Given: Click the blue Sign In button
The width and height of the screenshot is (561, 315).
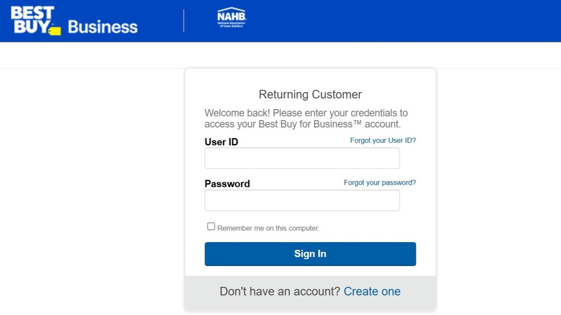Looking at the screenshot, I should 311,254.
